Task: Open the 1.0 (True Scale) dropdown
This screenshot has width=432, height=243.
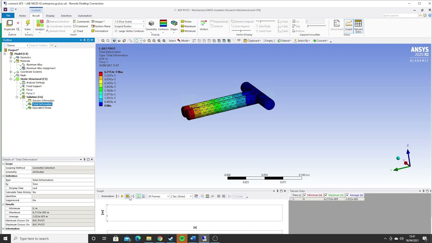Action: 129,22
